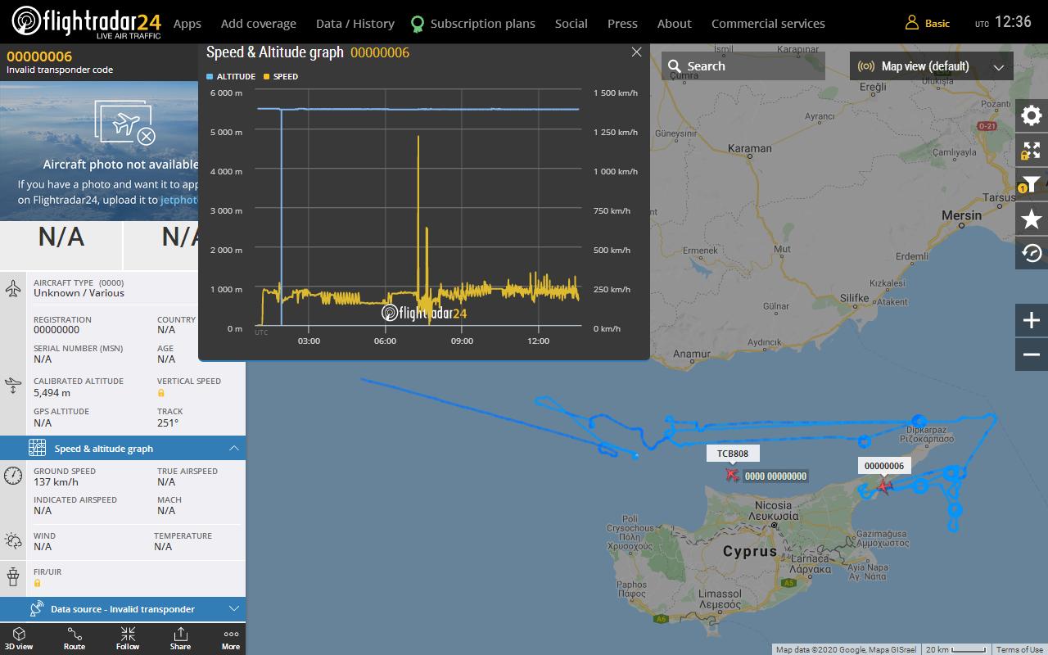1048x655 pixels.
Task: Click the 5,494 m calibrated altitude value
Action: coord(52,393)
